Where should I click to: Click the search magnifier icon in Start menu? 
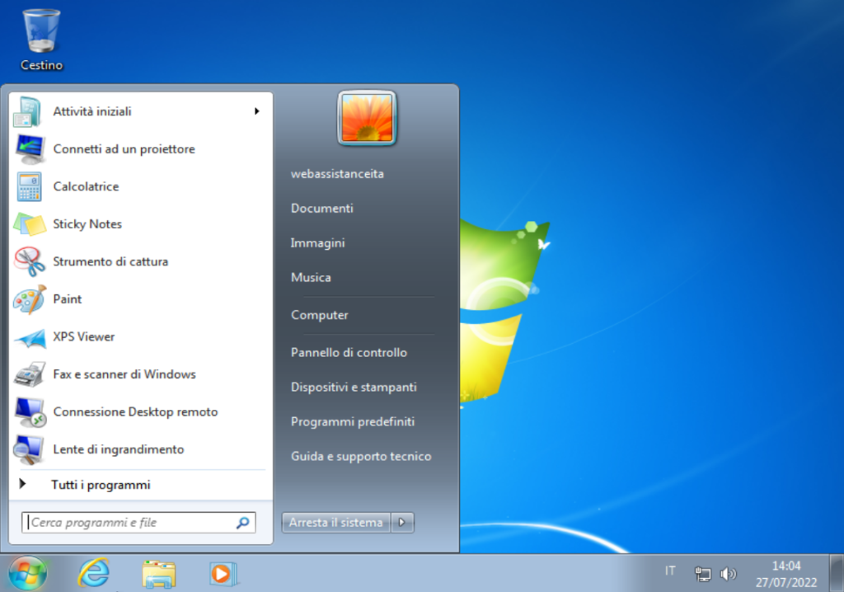[243, 523]
